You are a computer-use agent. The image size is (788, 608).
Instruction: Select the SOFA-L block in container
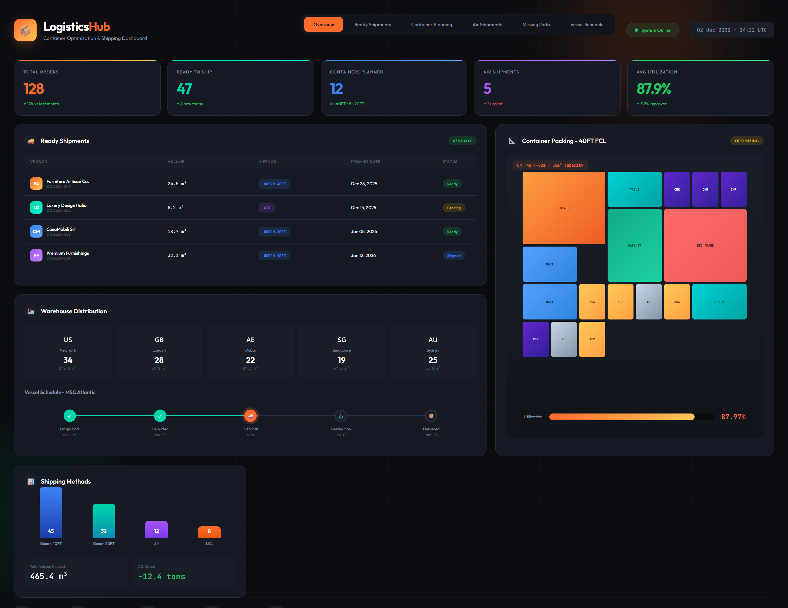coord(564,208)
